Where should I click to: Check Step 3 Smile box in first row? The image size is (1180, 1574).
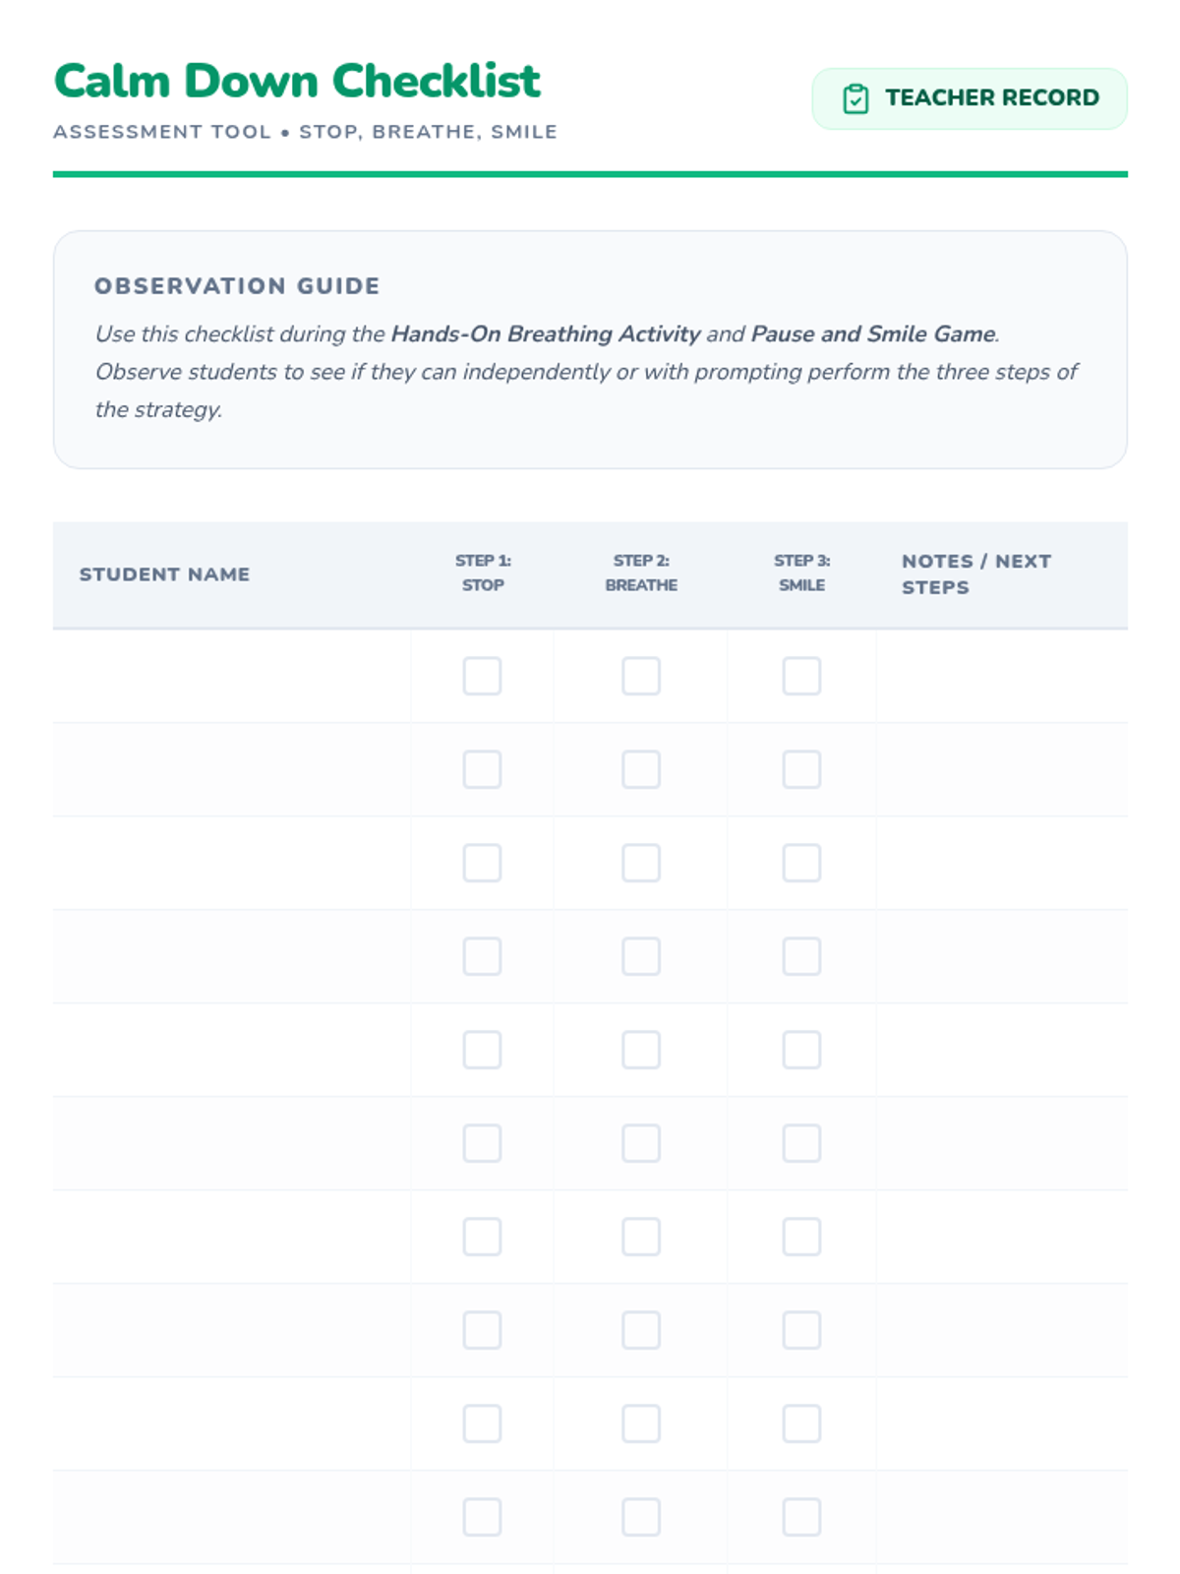coord(801,676)
